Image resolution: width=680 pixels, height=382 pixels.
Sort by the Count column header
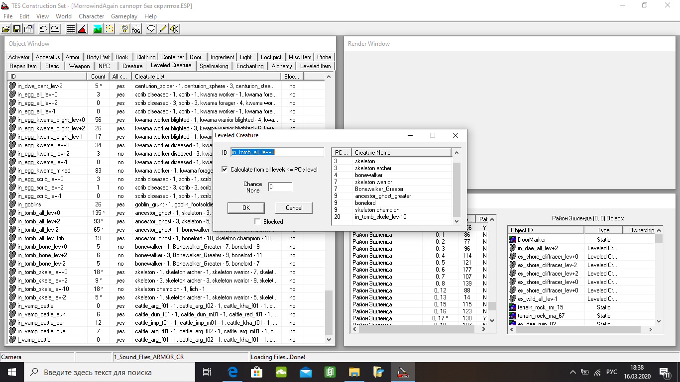point(99,77)
